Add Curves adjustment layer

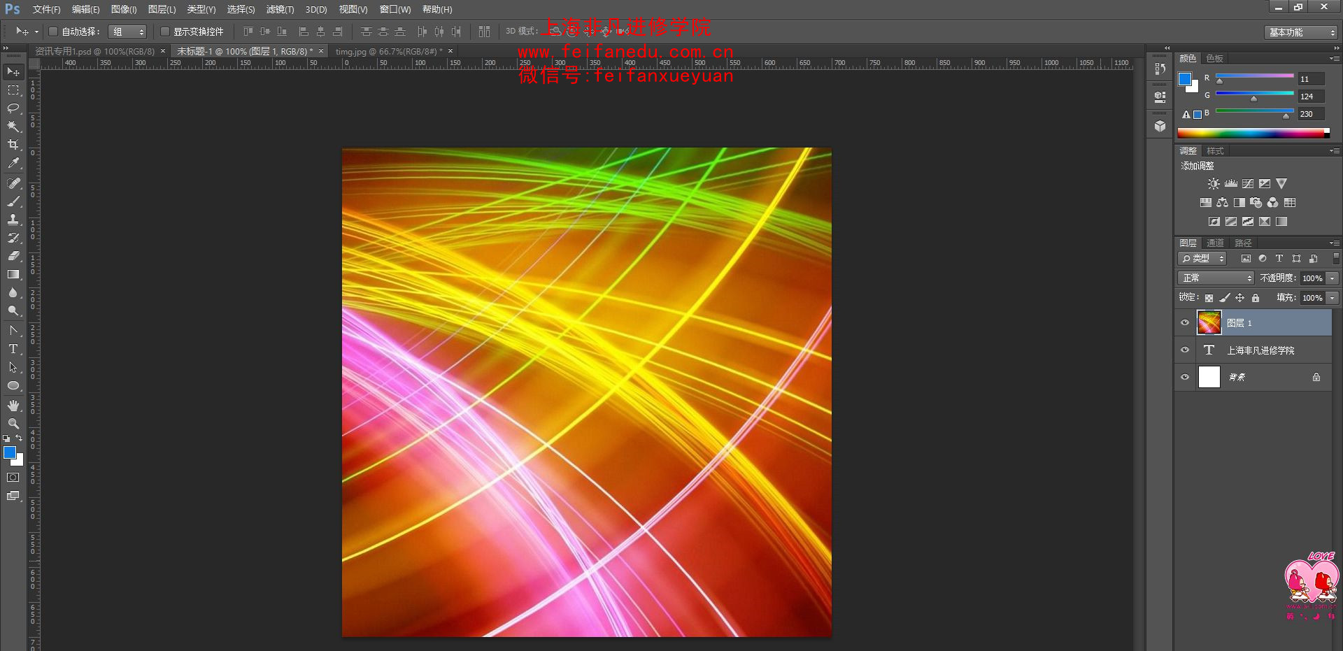(x=1248, y=184)
